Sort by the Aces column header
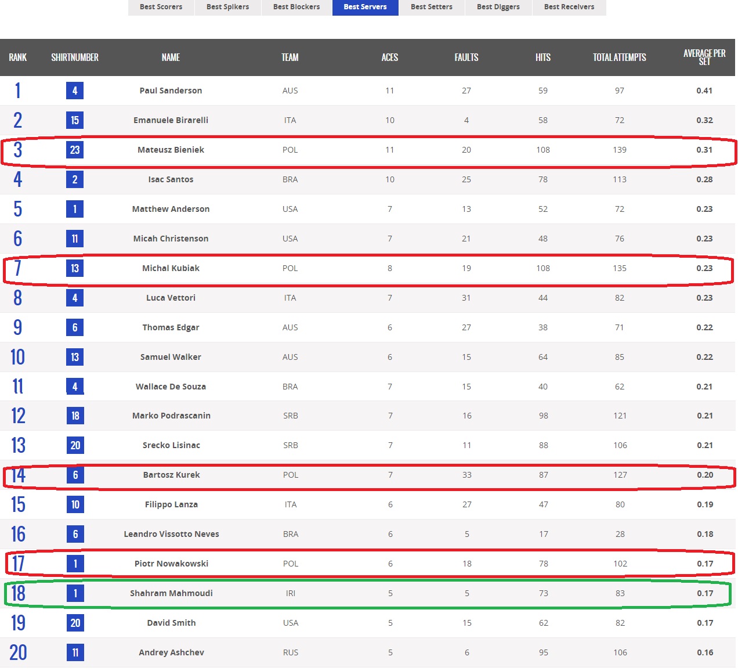The width and height of the screenshot is (738, 671). tap(389, 57)
